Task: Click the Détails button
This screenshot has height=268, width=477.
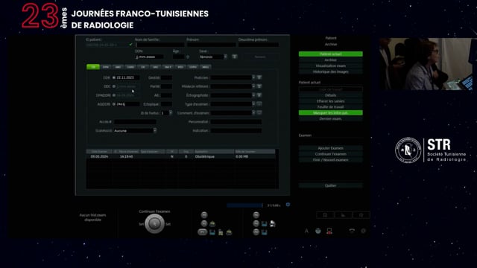Action: click(331, 95)
